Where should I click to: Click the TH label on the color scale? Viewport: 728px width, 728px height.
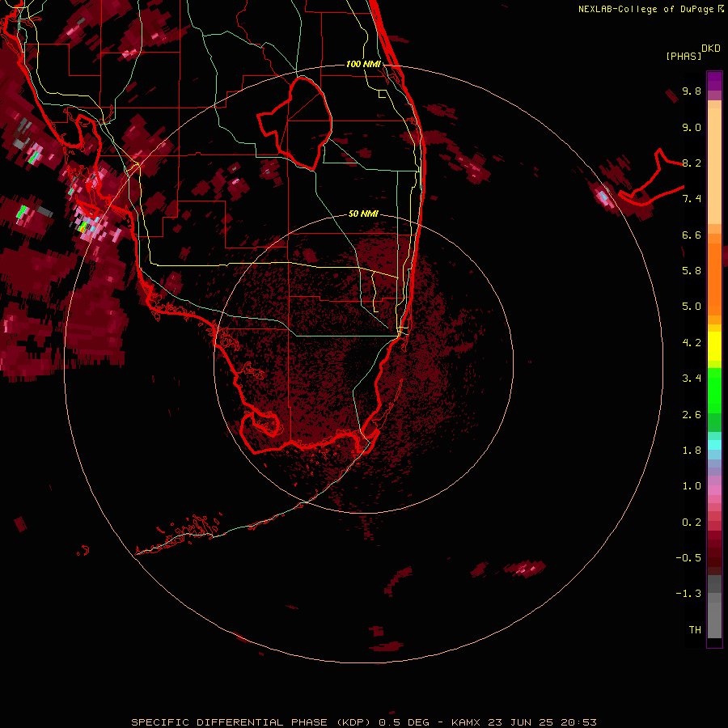[x=695, y=630]
